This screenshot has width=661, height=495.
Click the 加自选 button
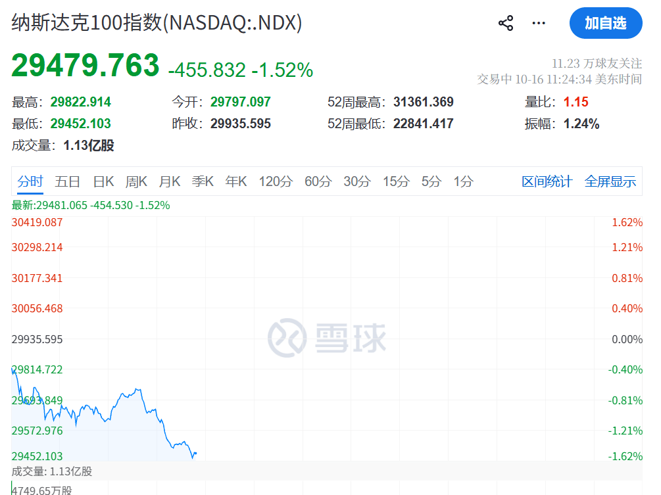click(606, 23)
